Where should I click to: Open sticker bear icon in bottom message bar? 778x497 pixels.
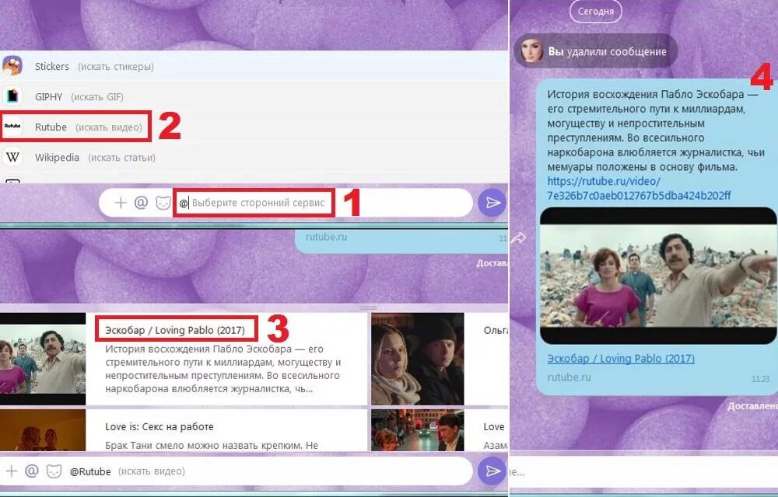(x=54, y=471)
